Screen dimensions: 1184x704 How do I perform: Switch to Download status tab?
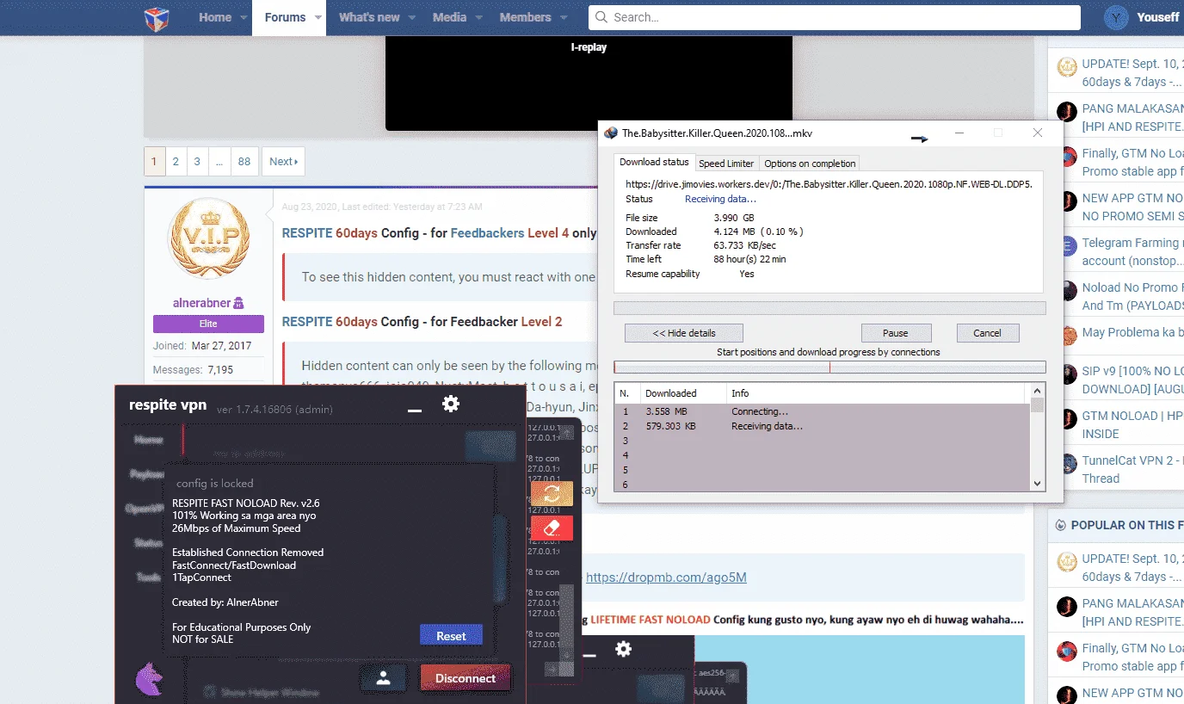(x=654, y=162)
